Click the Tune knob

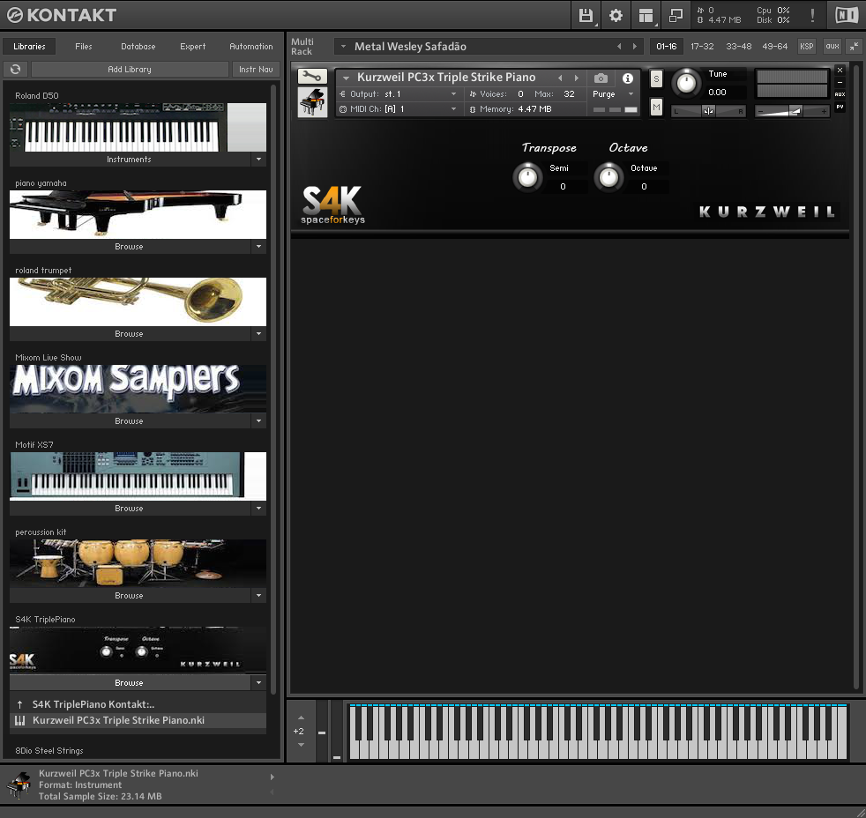(x=686, y=84)
